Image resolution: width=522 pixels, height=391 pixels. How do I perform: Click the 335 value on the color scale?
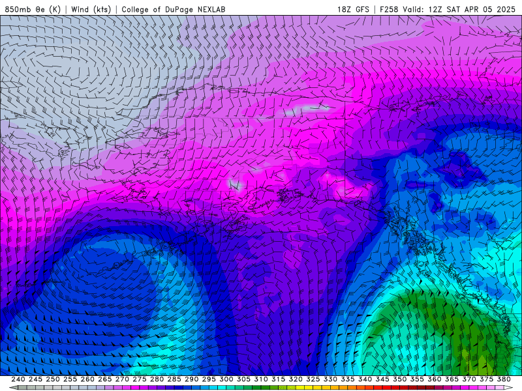348,379
